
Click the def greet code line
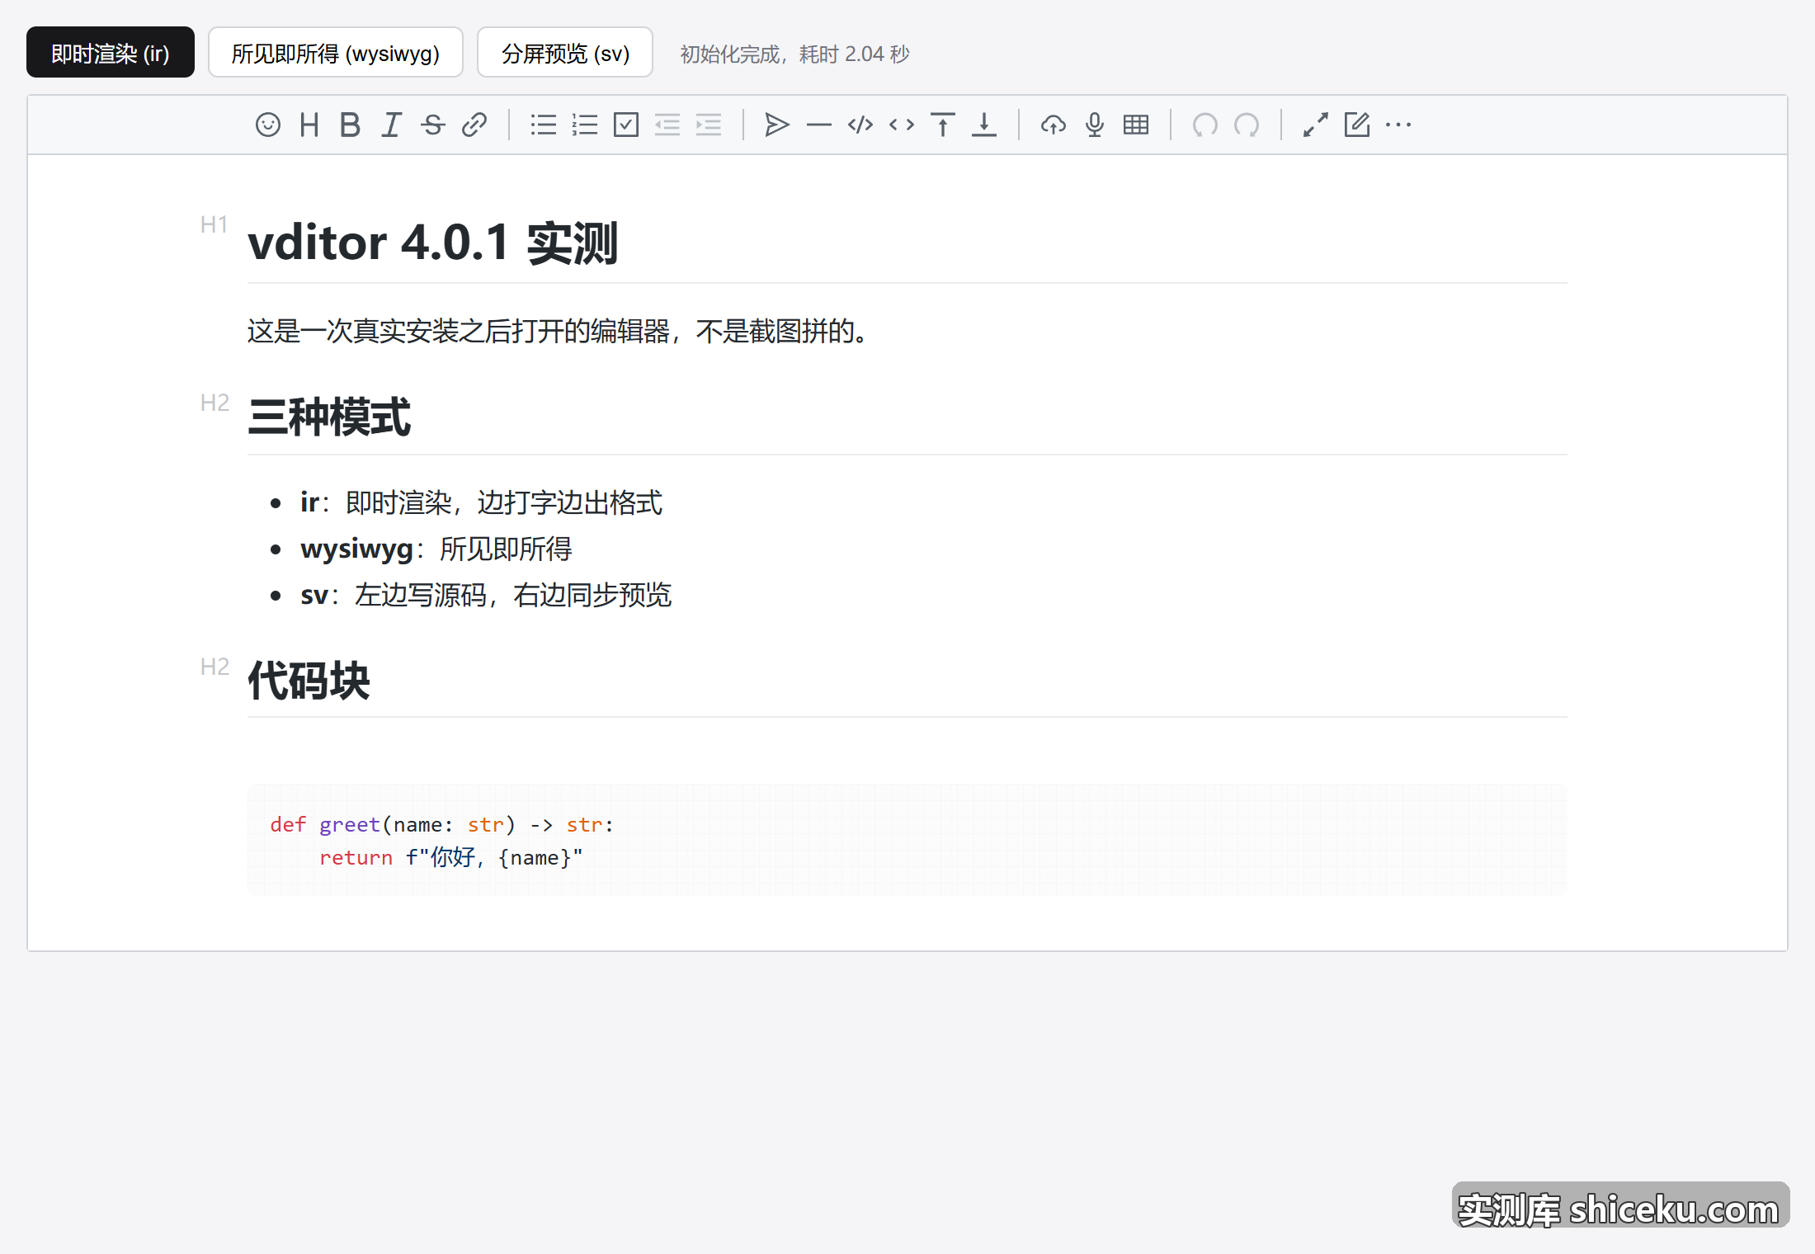[441, 824]
